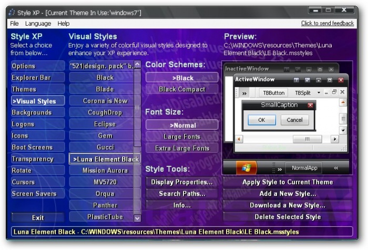Click Cancel in the preview dialog
This screenshot has height=250, width=368.
point(294,120)
